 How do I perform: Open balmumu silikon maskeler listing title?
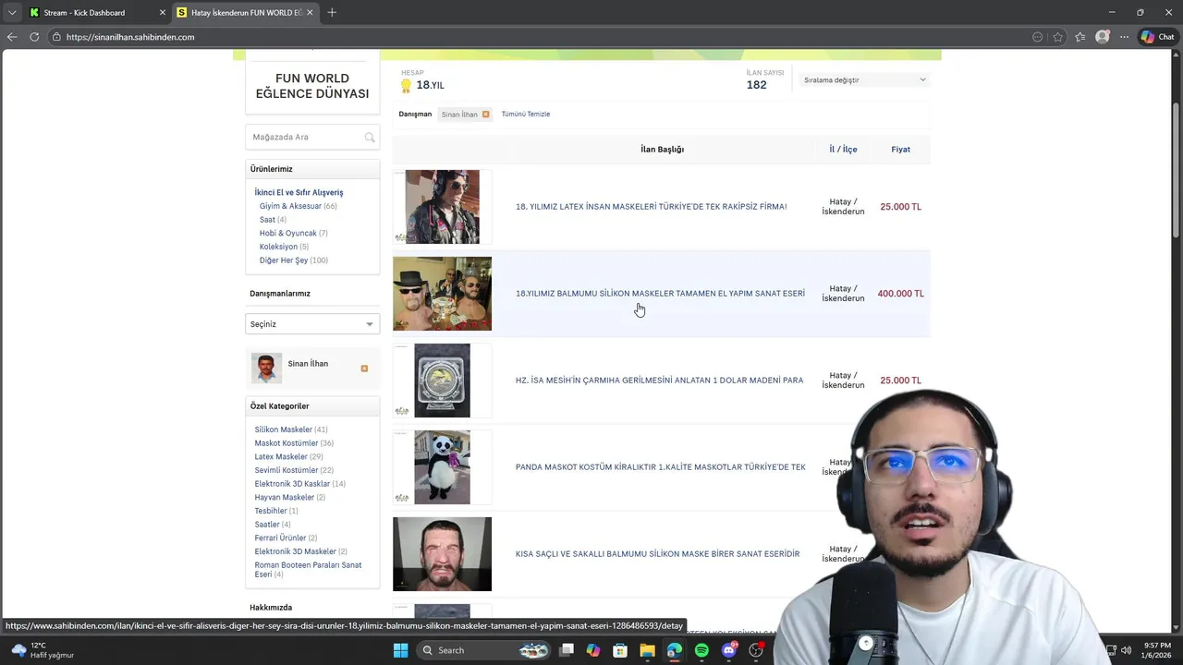tap(660, 294)
